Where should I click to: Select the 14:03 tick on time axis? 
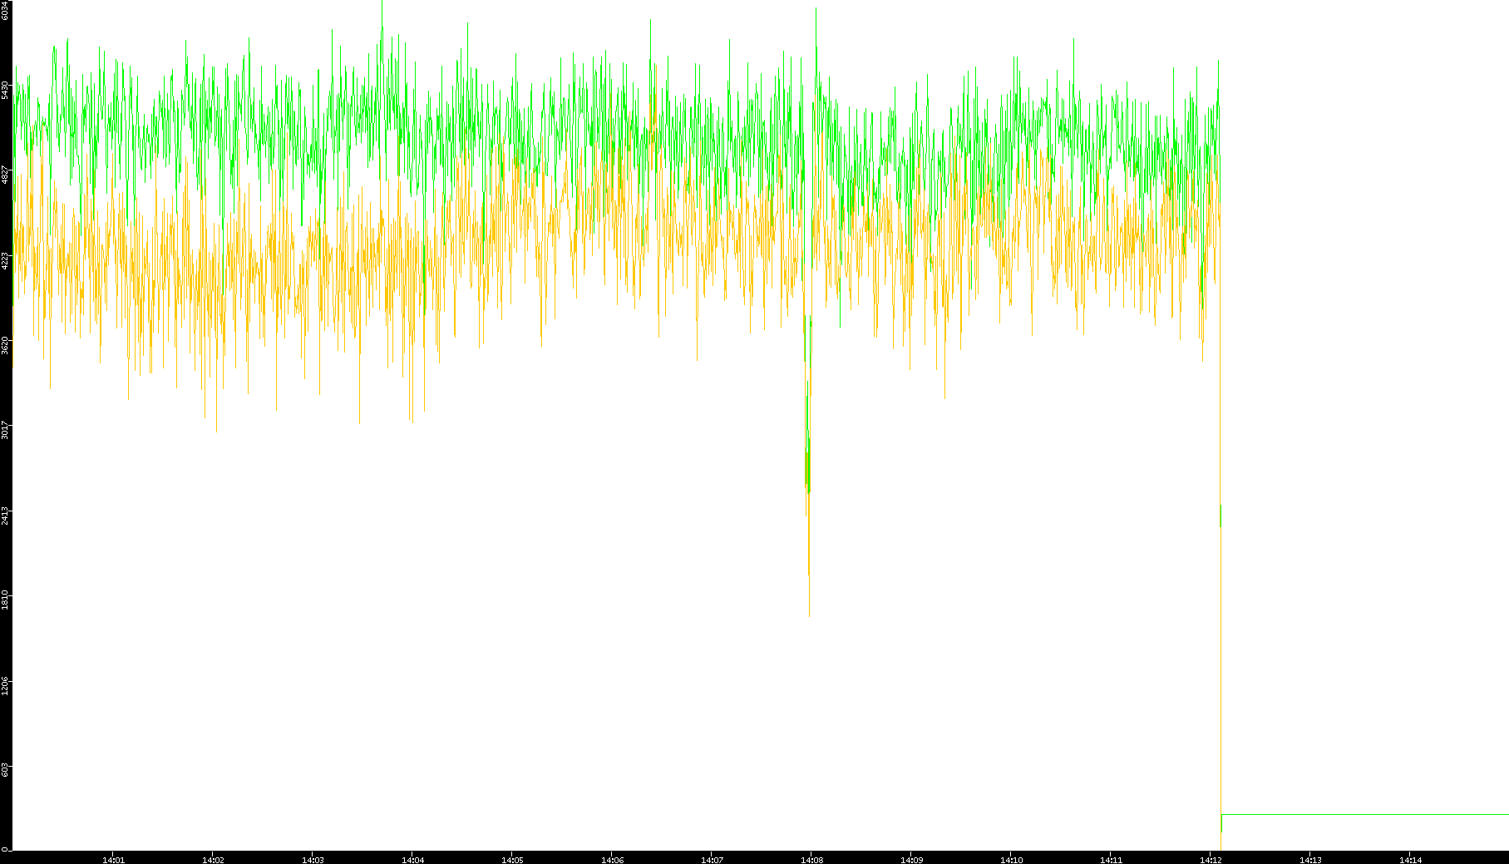pos(313,860)
